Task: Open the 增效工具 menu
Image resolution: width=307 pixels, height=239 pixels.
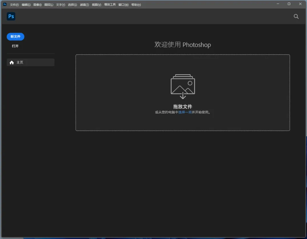Action: (x=110, y=5)
